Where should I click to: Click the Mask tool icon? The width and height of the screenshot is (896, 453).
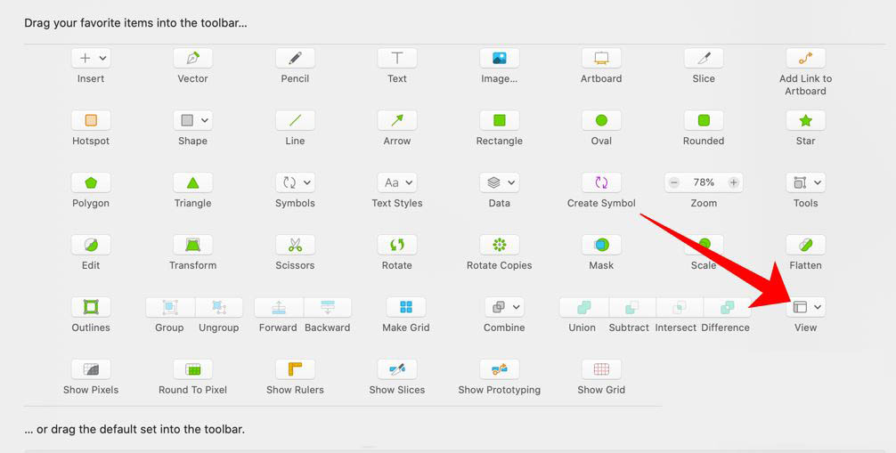coord(601,245)
